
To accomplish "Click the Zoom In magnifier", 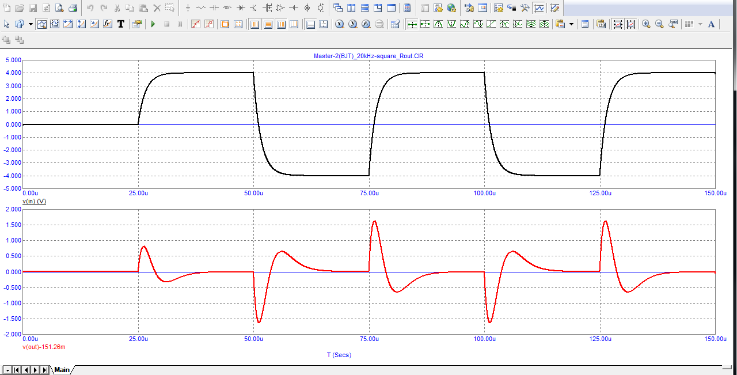I will 646,24.
